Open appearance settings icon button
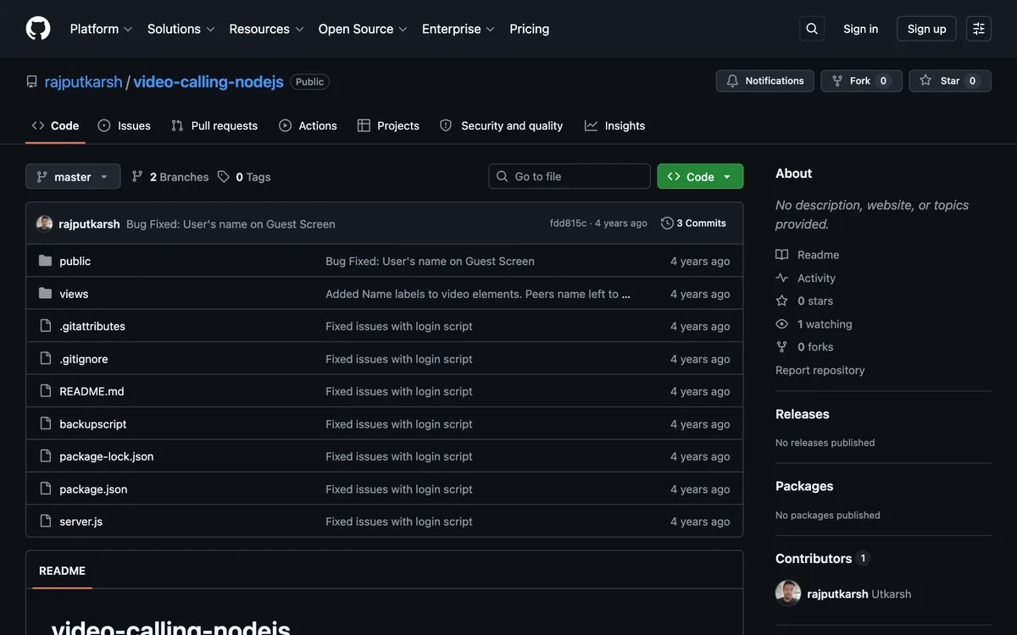 (x=979, y=29)
